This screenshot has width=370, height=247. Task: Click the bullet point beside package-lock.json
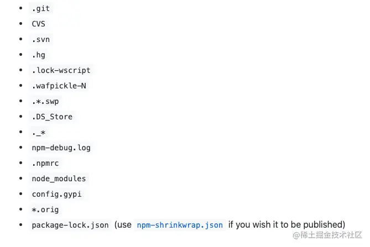(21, 225)
